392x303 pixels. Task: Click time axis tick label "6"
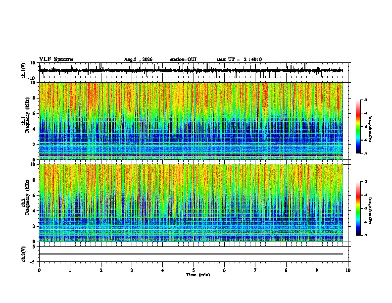pyautogui.click(x=225, y=270)
